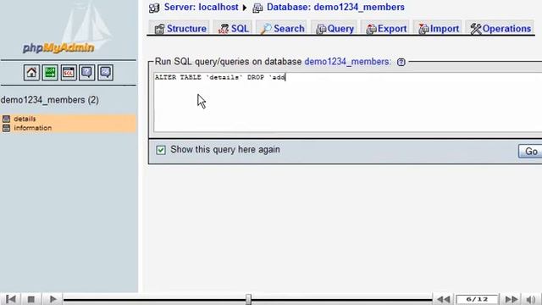Click the details table icon
This screenshot has width=542, height=305.
[x=6, y=119]
